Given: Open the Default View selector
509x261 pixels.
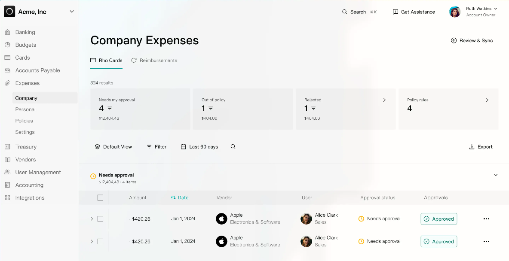Looking at the screenshot, I should pyautogui.click(x=113, y=147).
